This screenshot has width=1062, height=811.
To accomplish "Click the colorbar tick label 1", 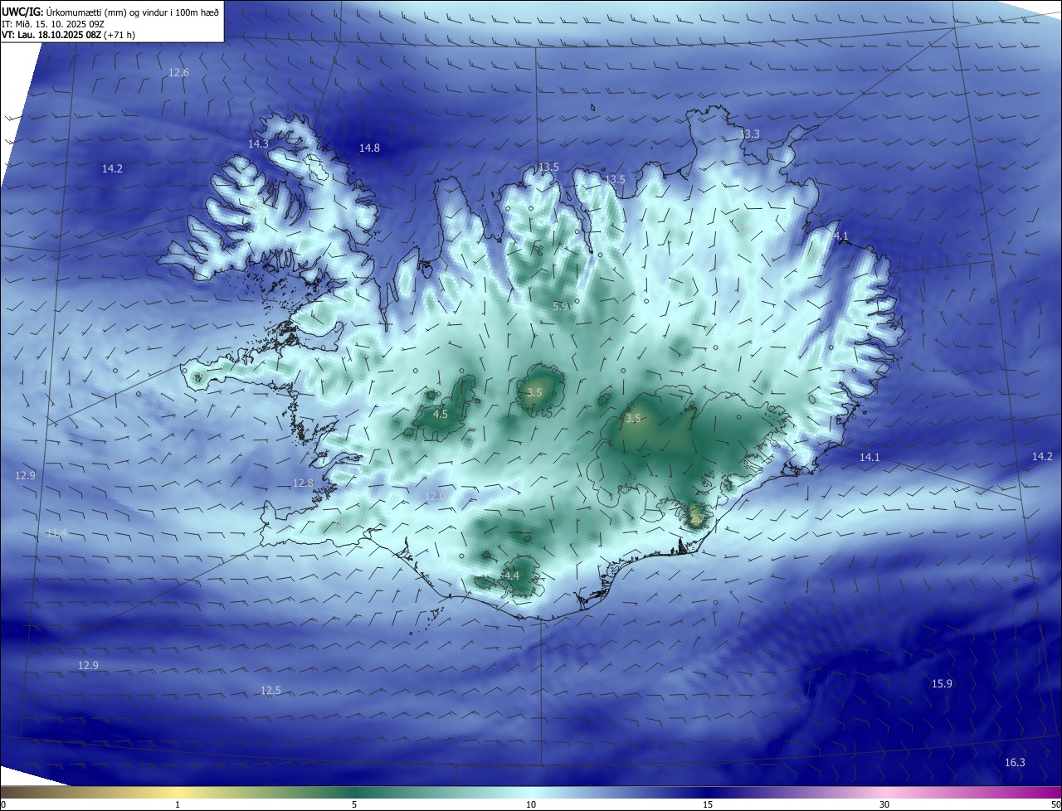I will 178,805.
